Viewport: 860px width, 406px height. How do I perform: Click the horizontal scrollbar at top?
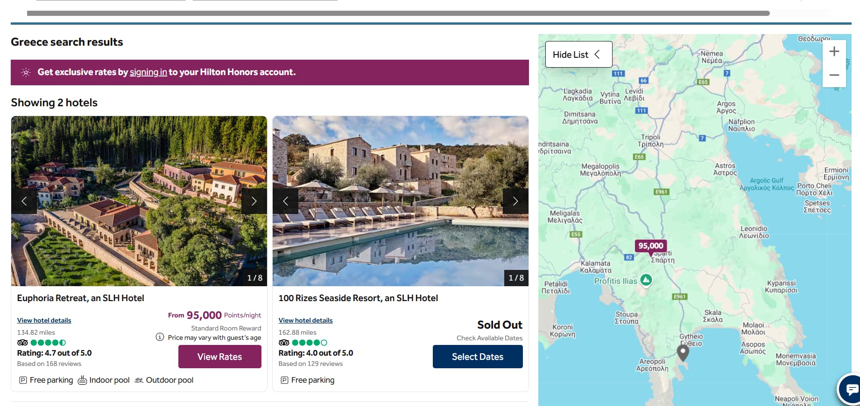pos(398,14)
